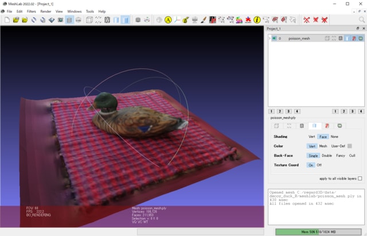
Task: Toggle Points rendering in the toolbar
Action: 98,20
